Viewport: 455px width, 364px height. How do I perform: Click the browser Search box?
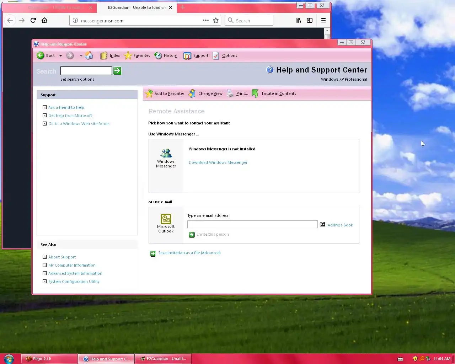click(x=249, y=20)
